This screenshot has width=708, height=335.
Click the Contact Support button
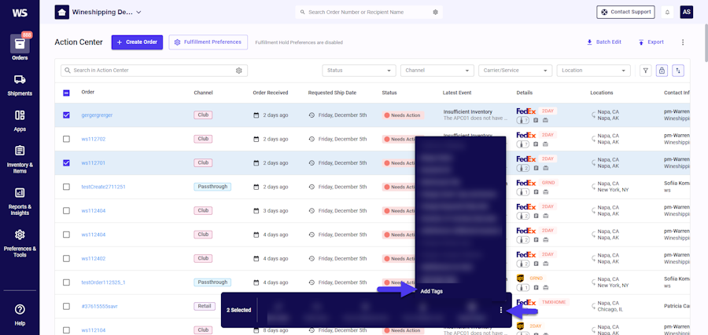(x=625, y=12)
